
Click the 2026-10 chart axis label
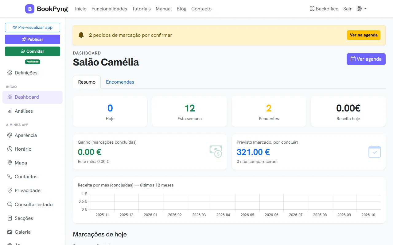tap(368, 215)
